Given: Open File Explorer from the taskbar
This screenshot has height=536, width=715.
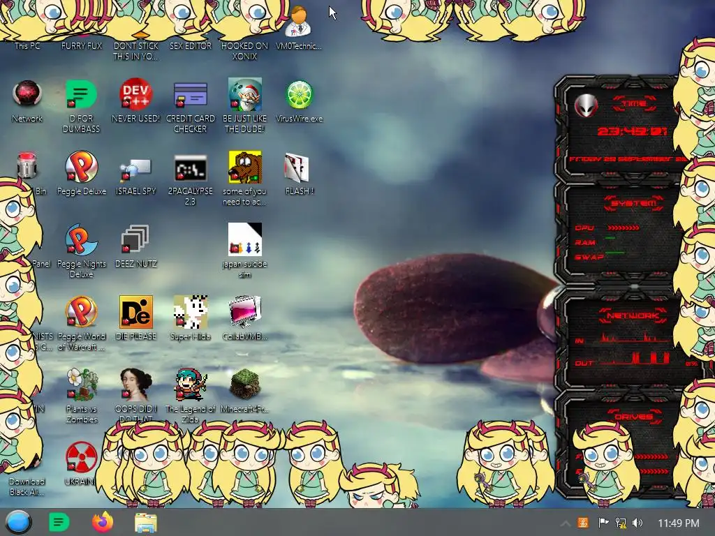Looking at the screenshot, I should click(x=146, y=523).
